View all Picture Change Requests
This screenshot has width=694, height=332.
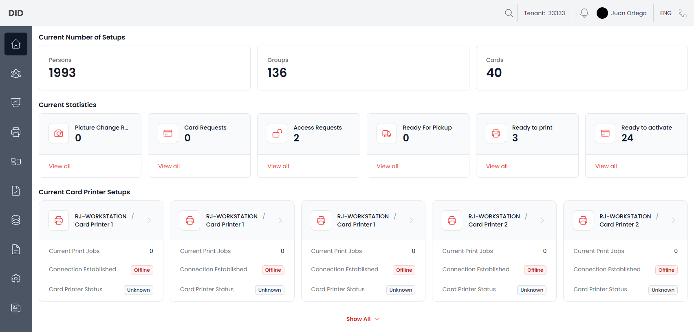tap(59, 166)
